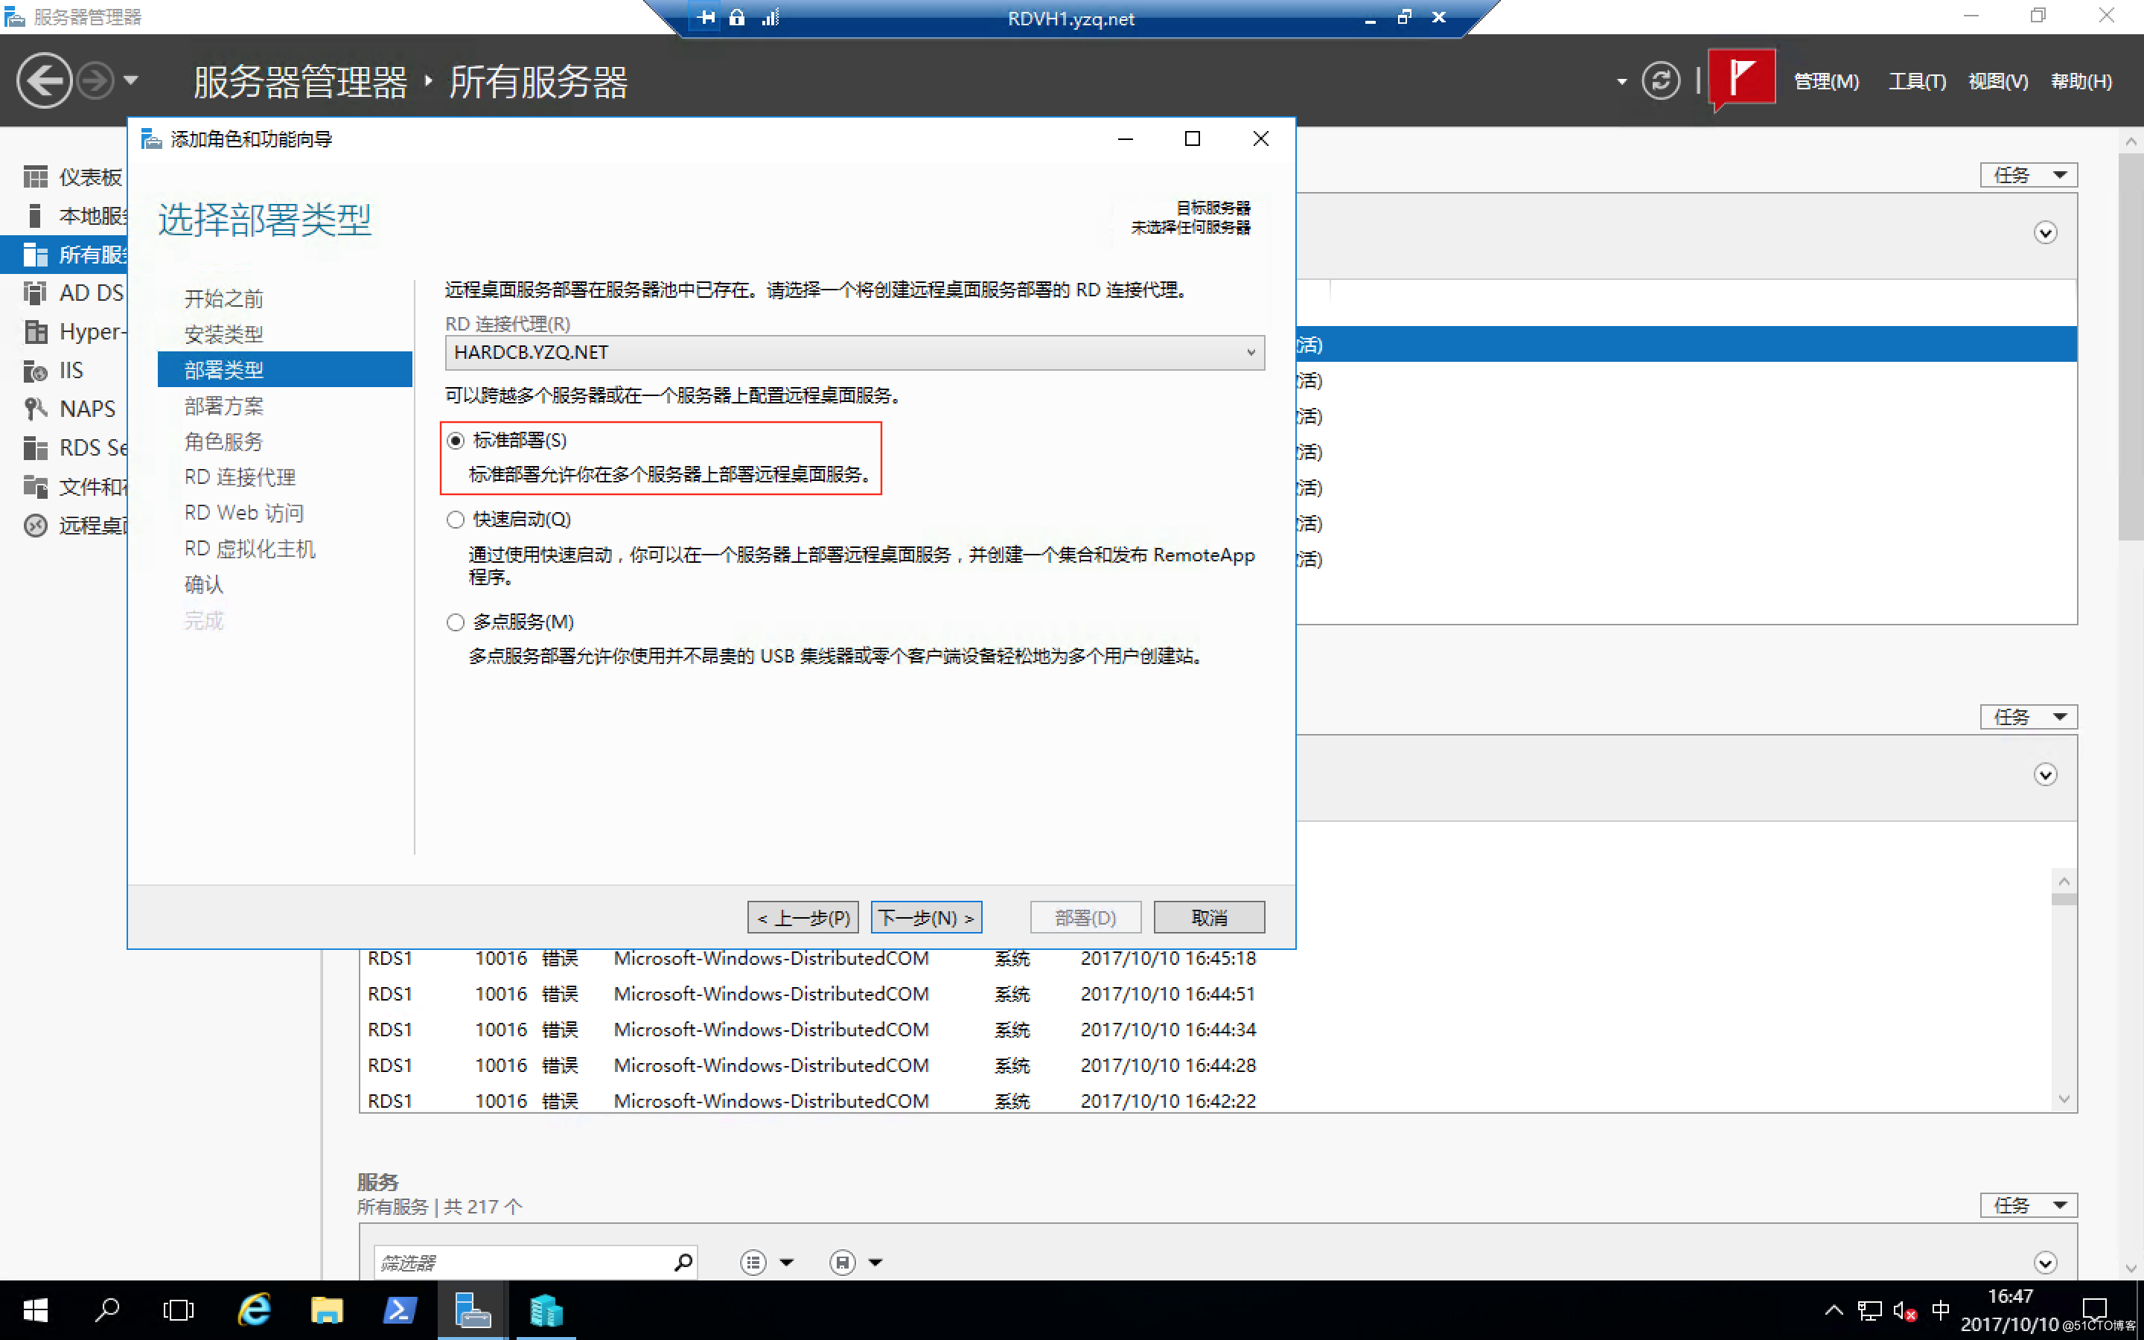
Task: Click main window vertical scrollbar
Action: click(x=2131, y=704)
